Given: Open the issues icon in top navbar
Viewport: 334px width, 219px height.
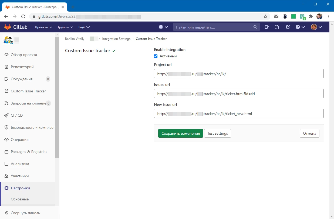Looking at the screenshot, I should [266, 27].
